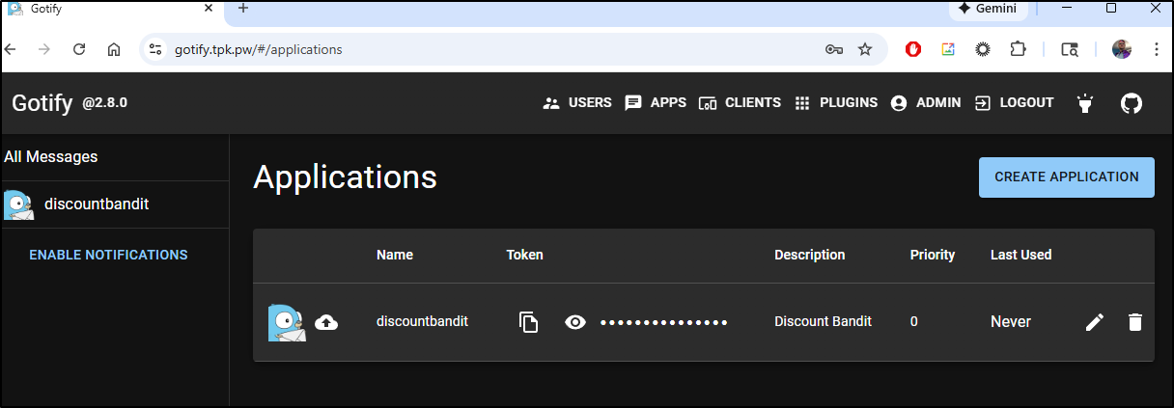Go to the Apps page
Viewport: 1174px width, 408px height.
point(656,103)
